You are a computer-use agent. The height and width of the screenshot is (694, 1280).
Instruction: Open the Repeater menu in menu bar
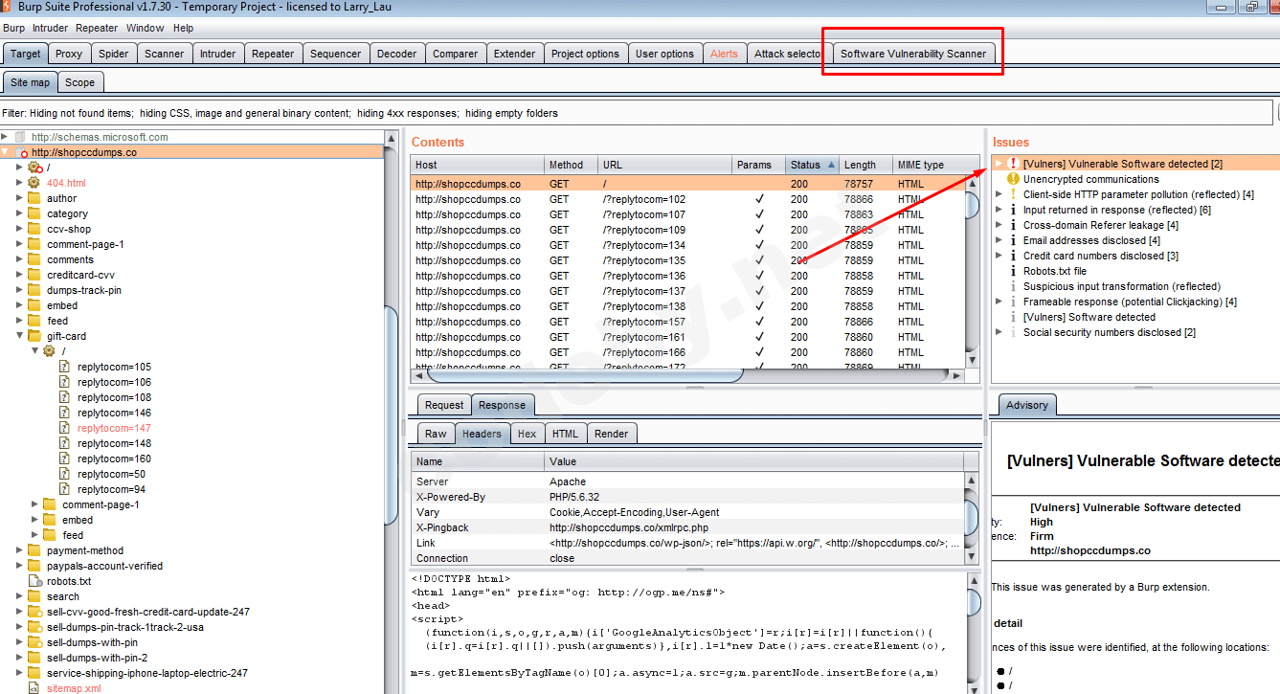point(97,28)
